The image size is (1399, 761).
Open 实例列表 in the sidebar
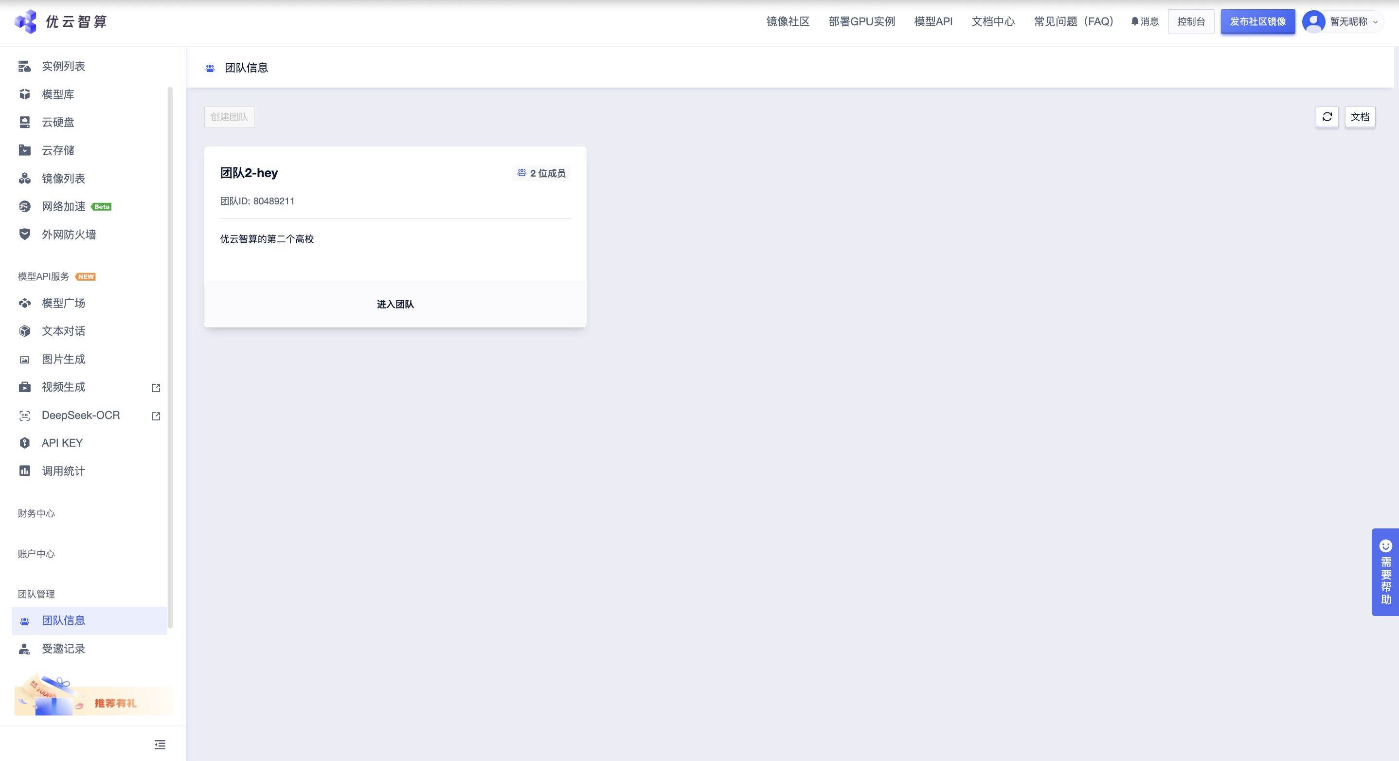click(x=64, y=66)
